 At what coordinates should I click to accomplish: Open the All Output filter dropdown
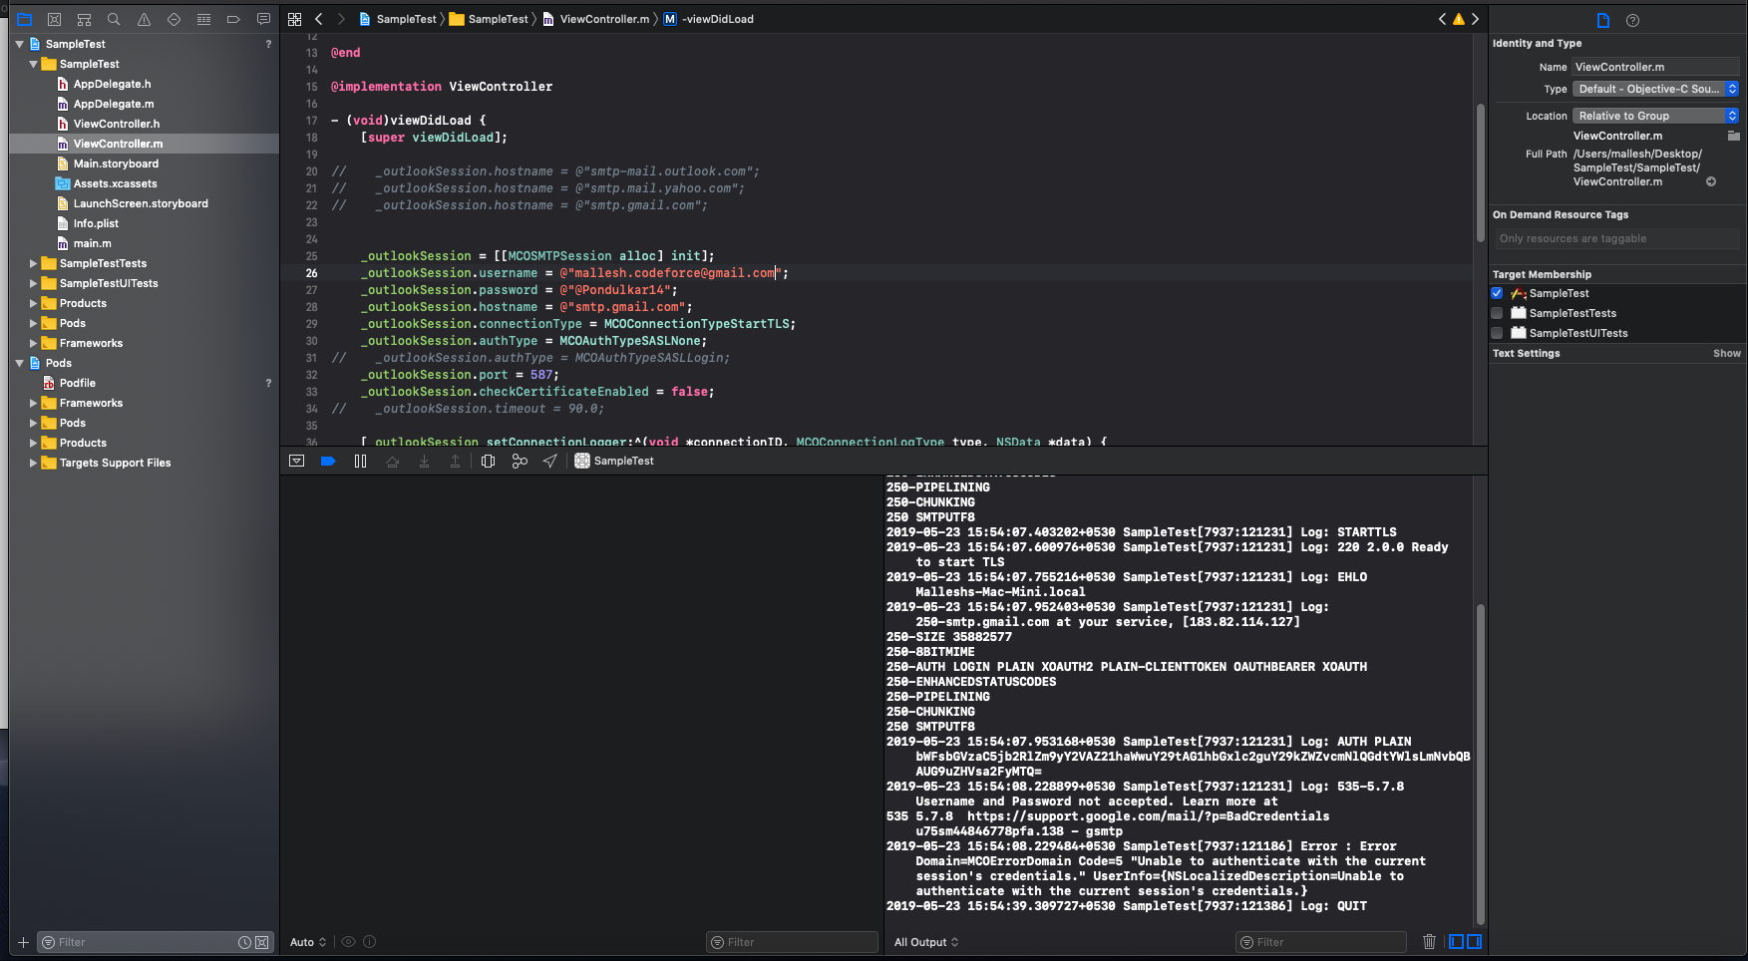point(925,941)
